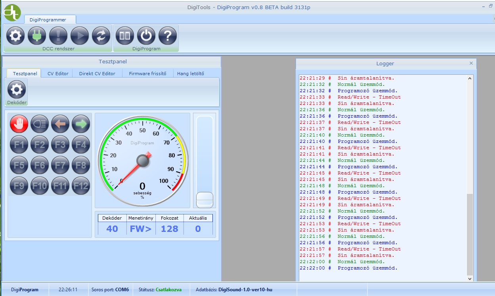Click the Aktuális column header
This screenshot has height=296, width=495.
(x=198, y=218)
